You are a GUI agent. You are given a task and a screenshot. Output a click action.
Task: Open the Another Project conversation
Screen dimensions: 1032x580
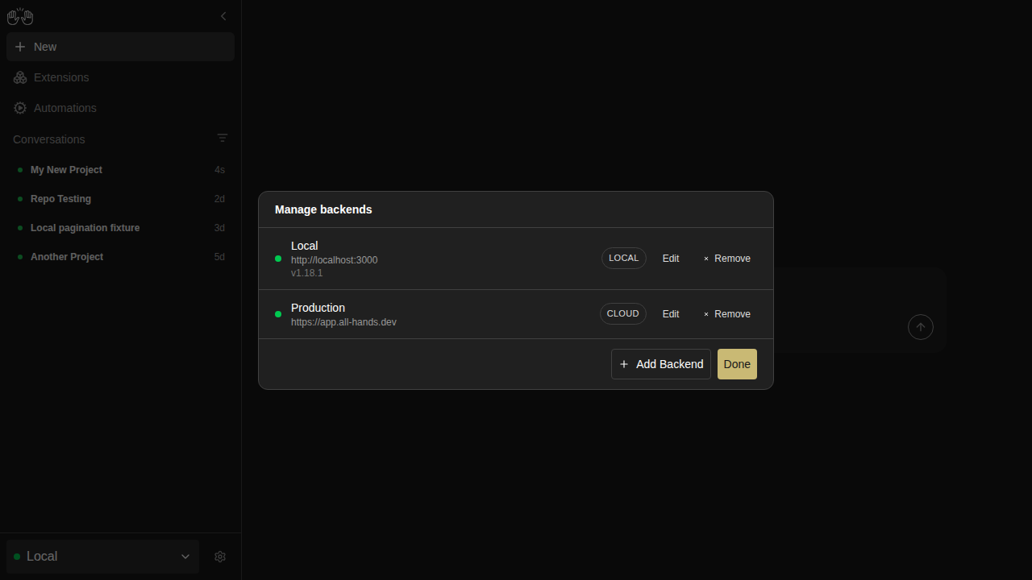tap(120, 257)
